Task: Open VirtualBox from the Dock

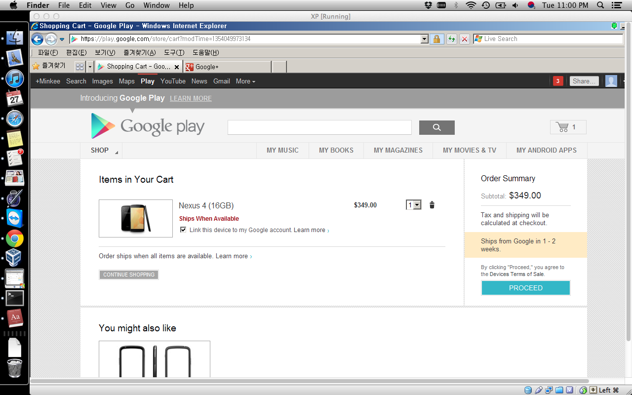Action: coord(14,258)
